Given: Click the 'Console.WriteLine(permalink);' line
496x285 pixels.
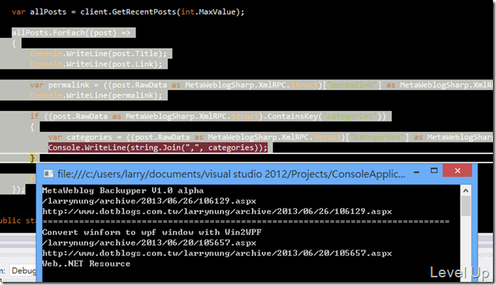Looking at the screenshot, I should 96,96.
